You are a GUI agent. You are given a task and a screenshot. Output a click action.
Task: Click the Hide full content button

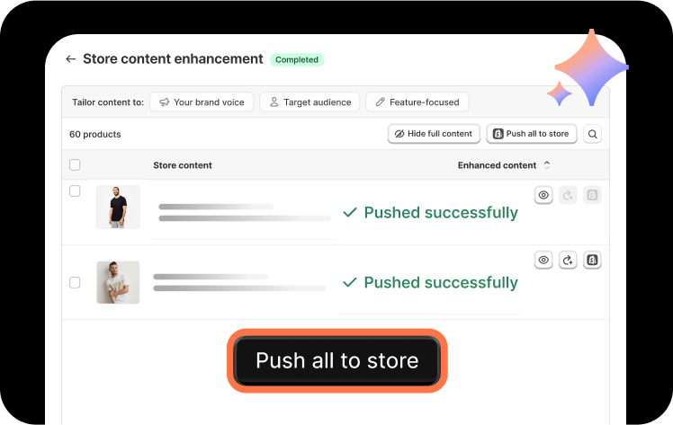434,134
